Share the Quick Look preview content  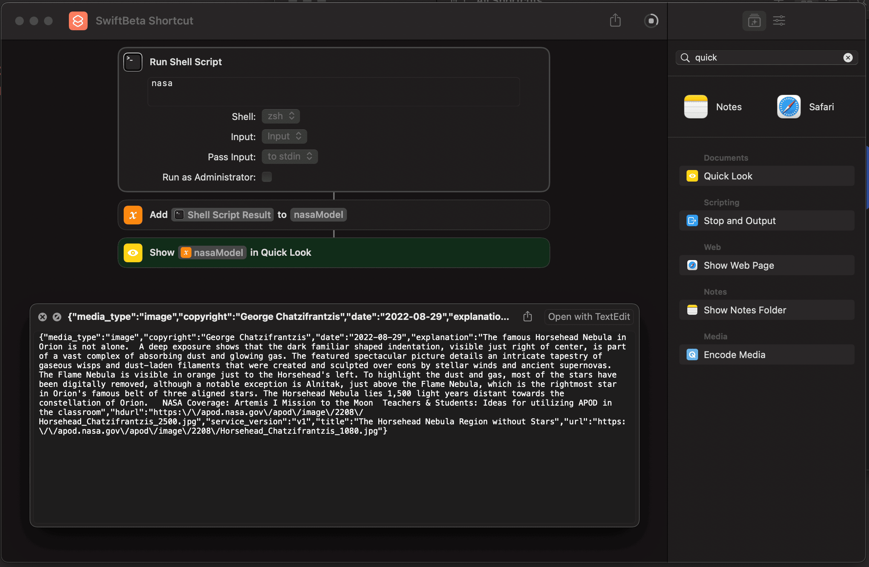point(528,316)
